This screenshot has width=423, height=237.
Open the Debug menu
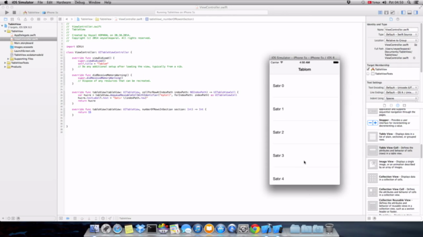pos(79,3)
